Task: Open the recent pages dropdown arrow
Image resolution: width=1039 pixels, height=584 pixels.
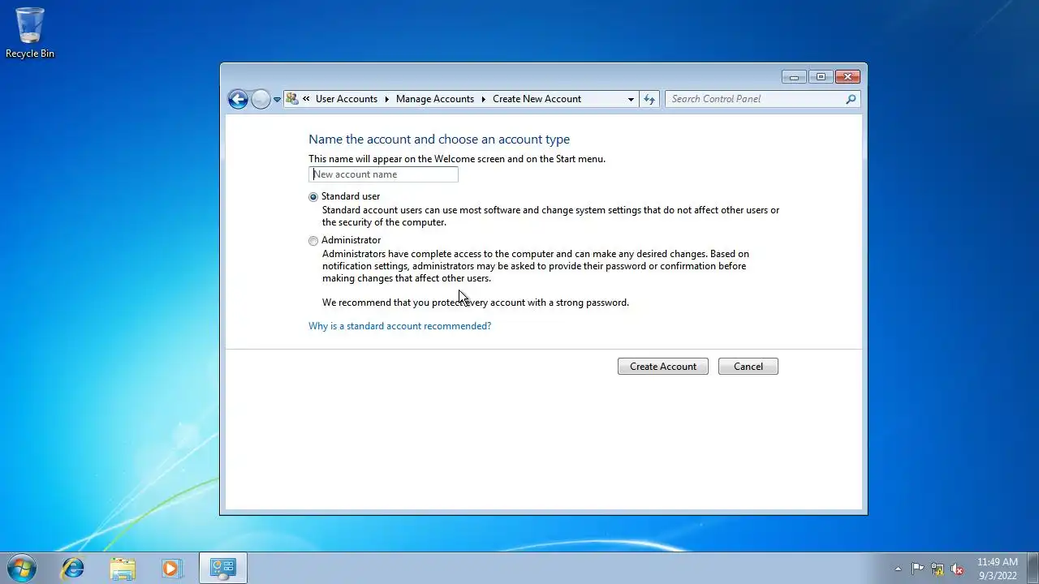Action: (x=277, y=100)
